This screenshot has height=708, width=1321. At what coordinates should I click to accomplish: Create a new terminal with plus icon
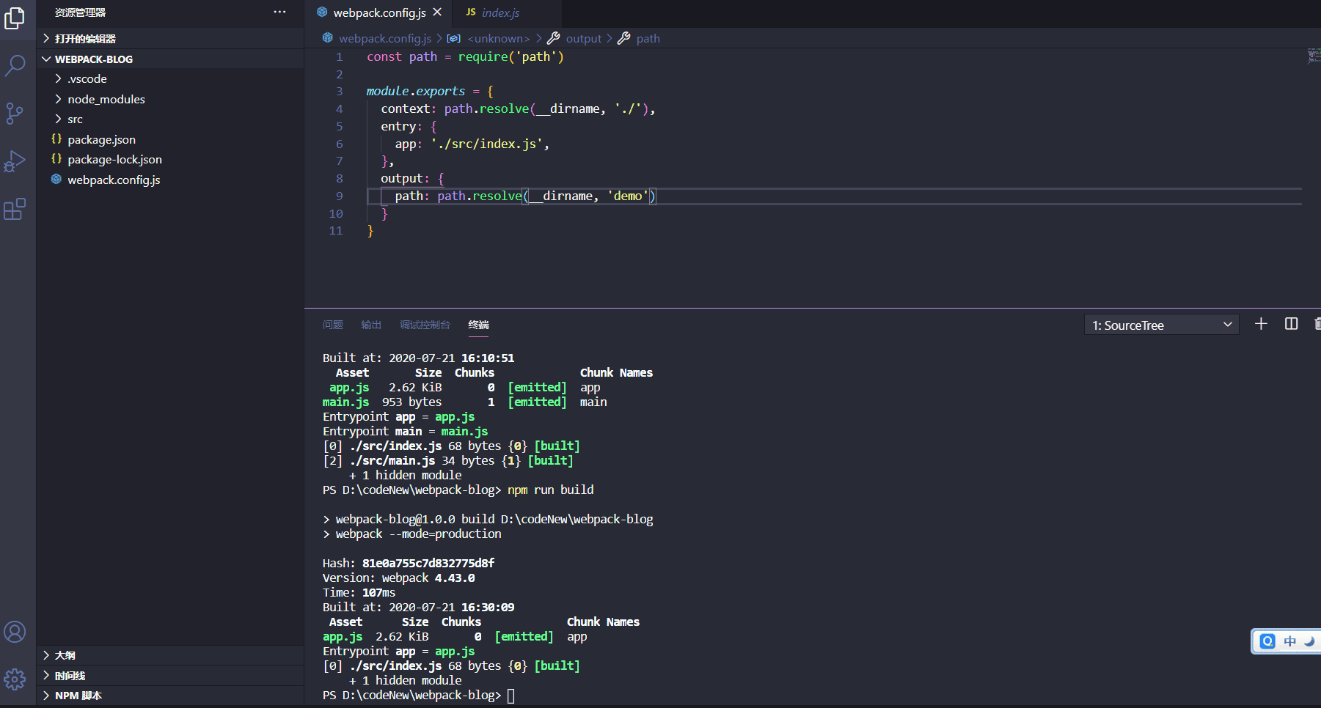(x=1260, y=323)
